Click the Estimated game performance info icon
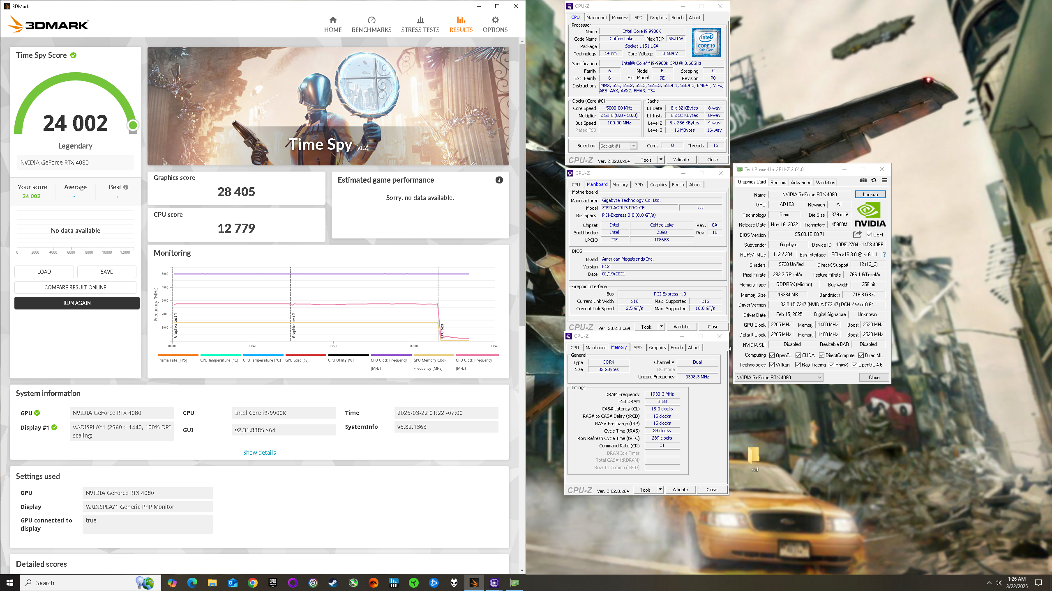This screenshot has width=1052, height=591. click(x=499, y=180)
